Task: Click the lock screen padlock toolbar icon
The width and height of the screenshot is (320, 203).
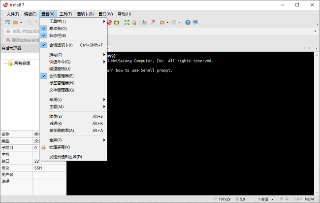Action: tap(134, 23)
